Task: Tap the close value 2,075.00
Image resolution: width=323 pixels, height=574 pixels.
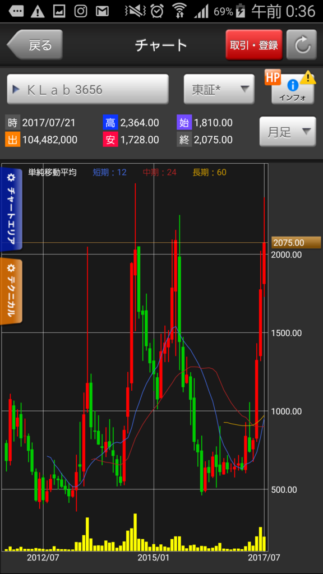Action: click(x=213, y=140)
